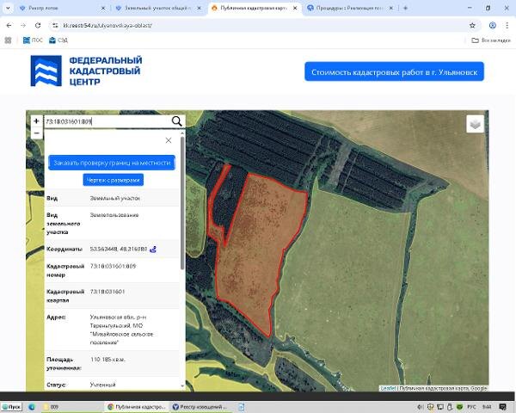
Task: Click the cadastral number value 73:18:031601:809
Action: pyautogui.click(x=113, y=266)
